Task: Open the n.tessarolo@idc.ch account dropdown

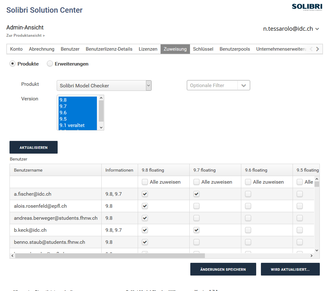Action: (291, 29)
